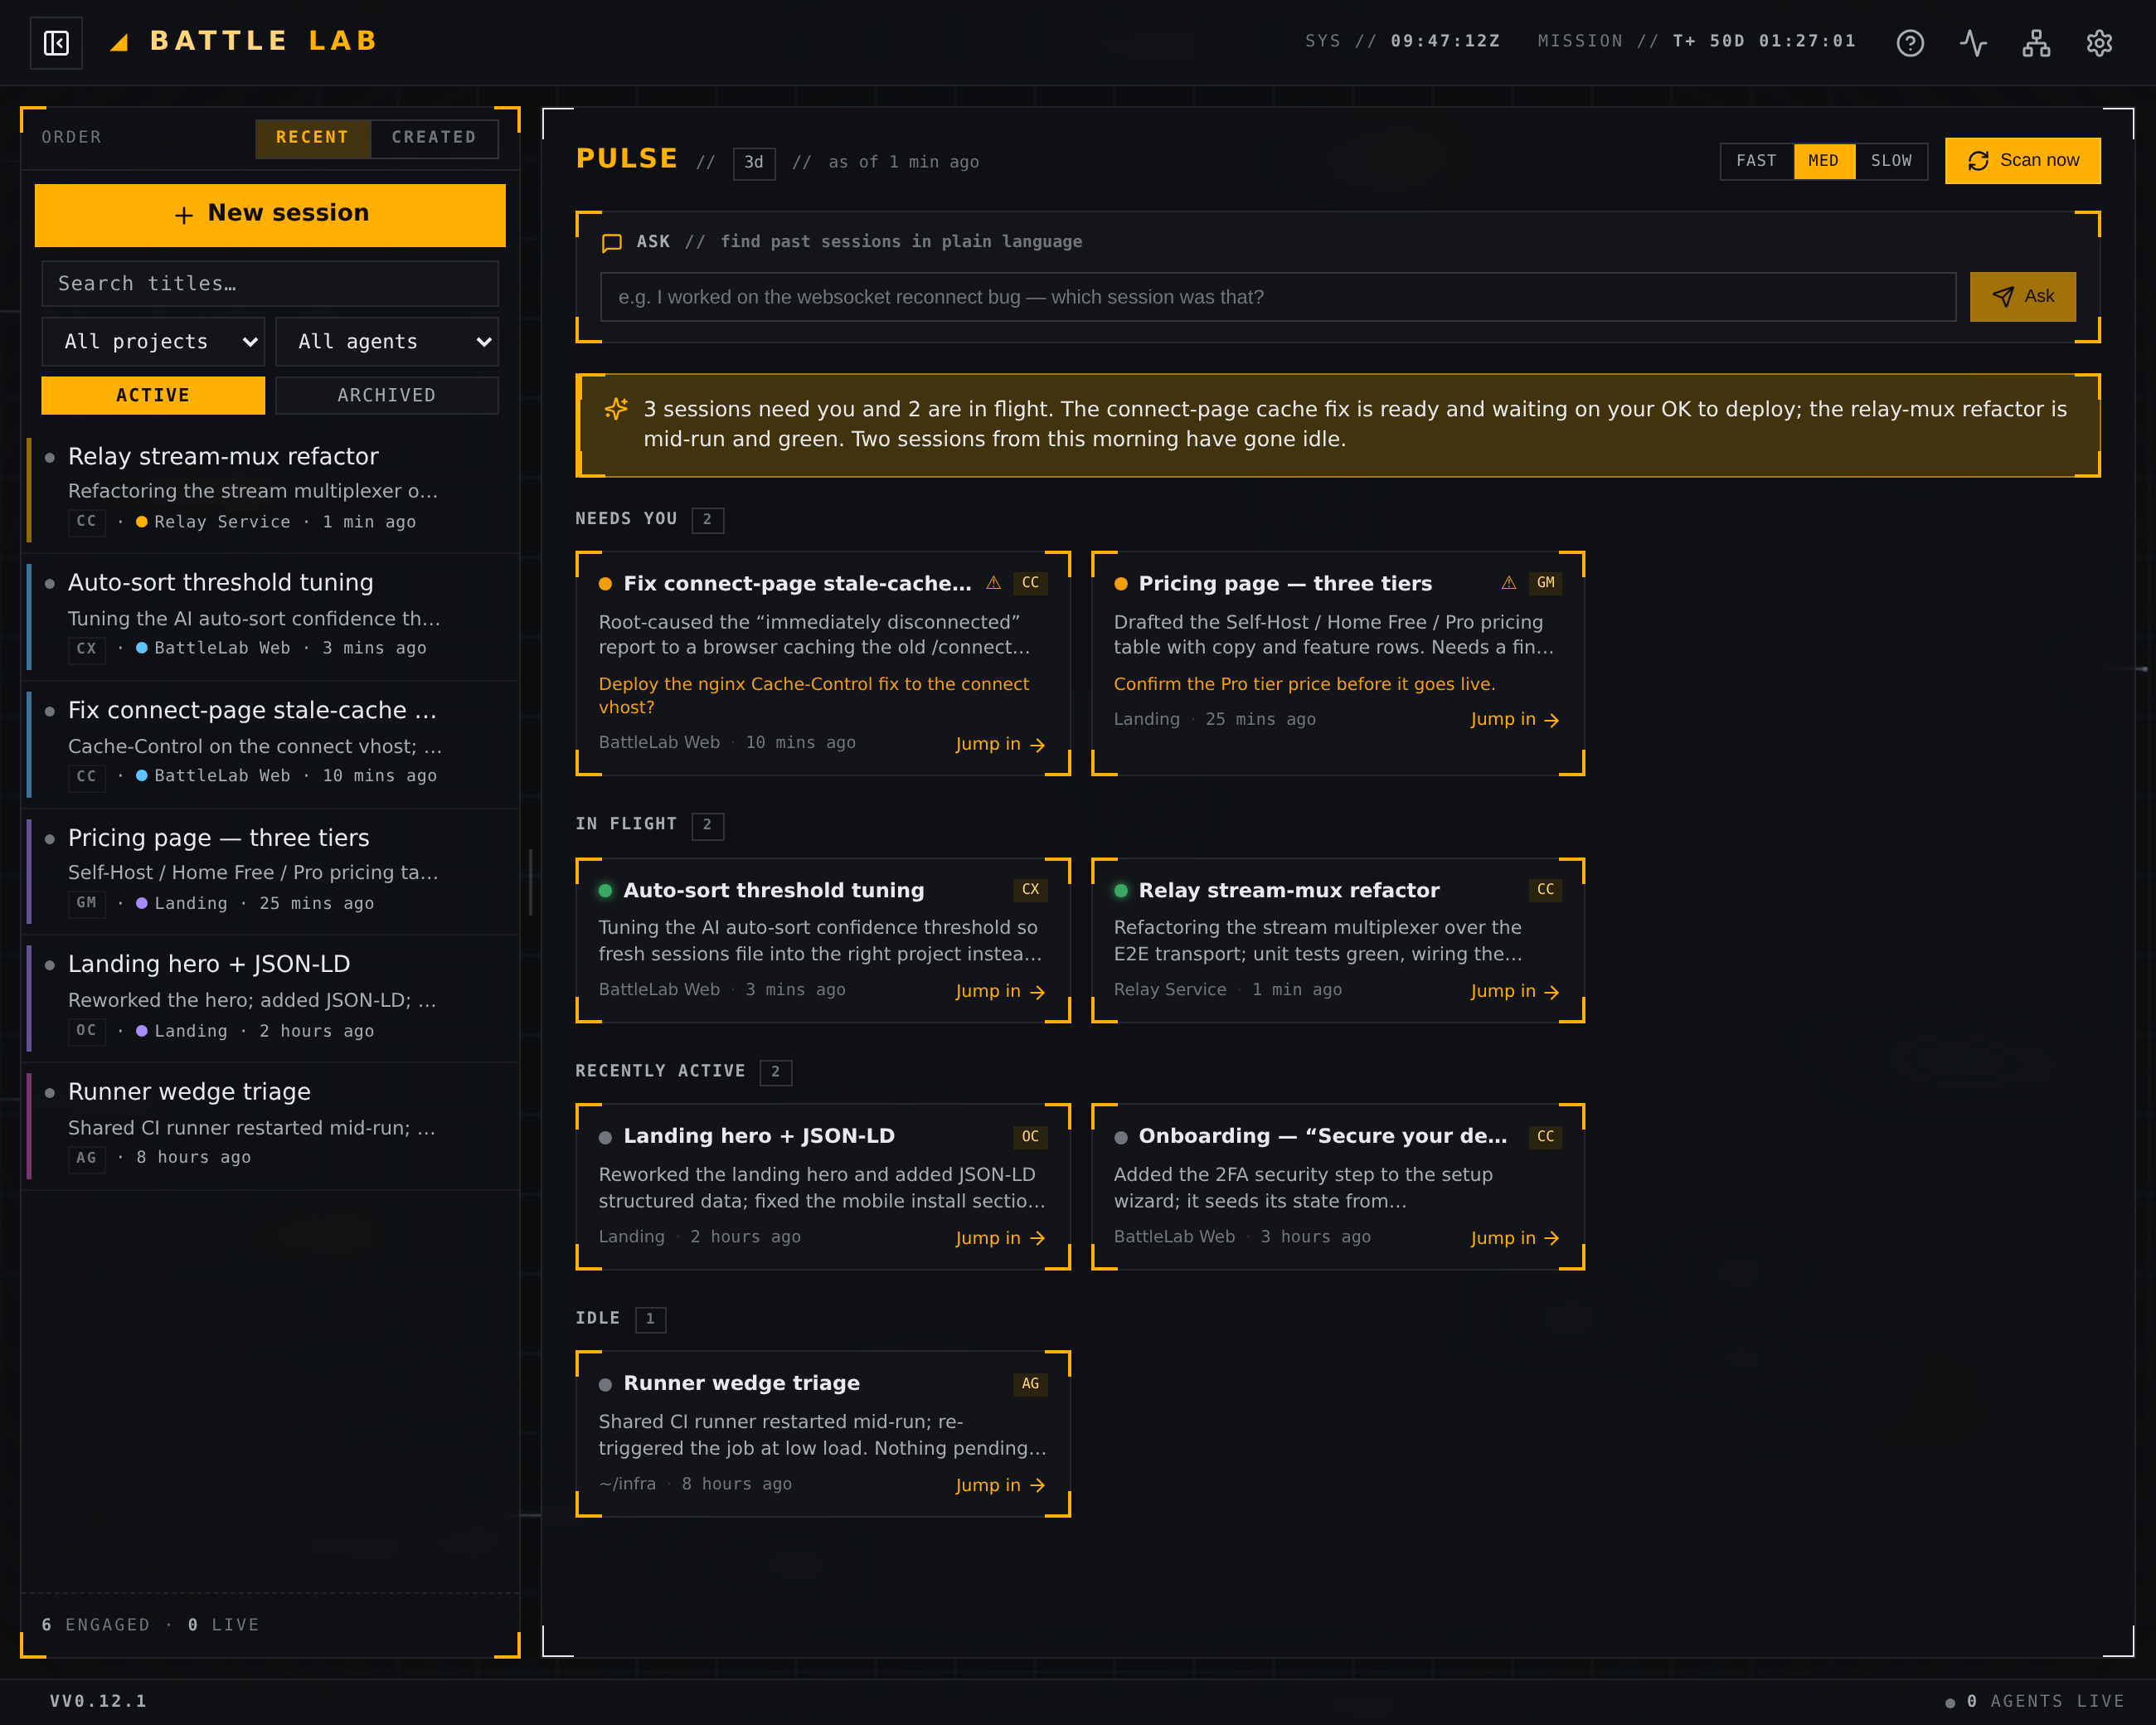Jump in to Relay stream-mux refactor card
The width and height of the screenshot is (2156, 1725).
pos(1515,991)
